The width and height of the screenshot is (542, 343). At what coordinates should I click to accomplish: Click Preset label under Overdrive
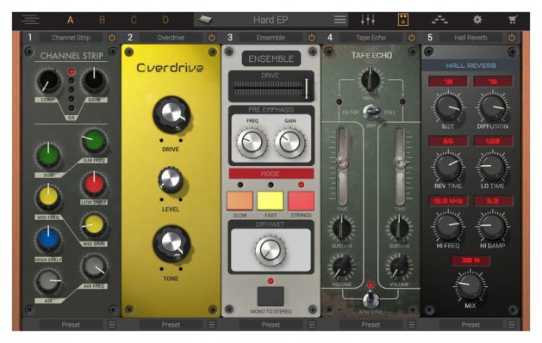(x=171, y=324)
